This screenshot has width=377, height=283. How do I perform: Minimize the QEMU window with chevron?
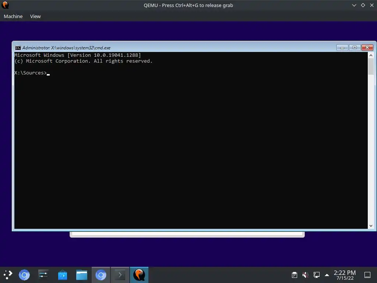coord(354,5)
